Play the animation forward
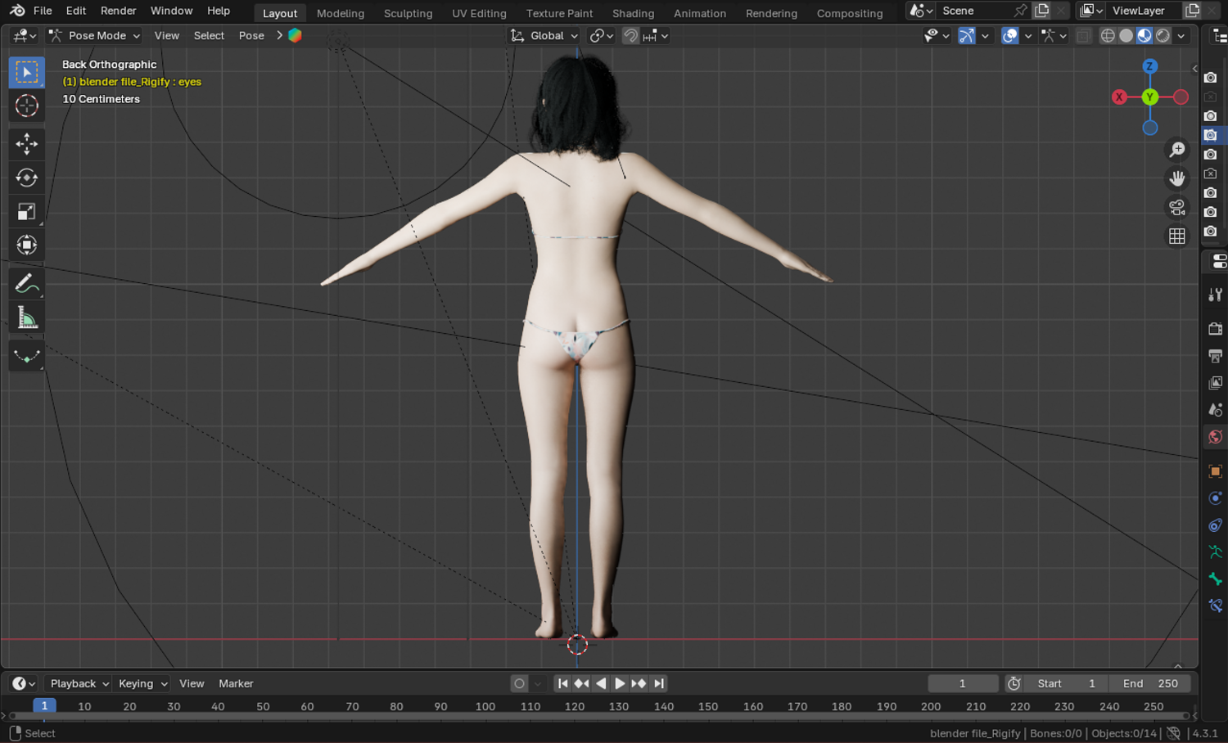Image resolution: width=1228 pixels, height=743 pixels. coord(620,683)
